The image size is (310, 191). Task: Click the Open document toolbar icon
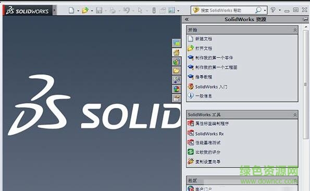click(85, 10)
